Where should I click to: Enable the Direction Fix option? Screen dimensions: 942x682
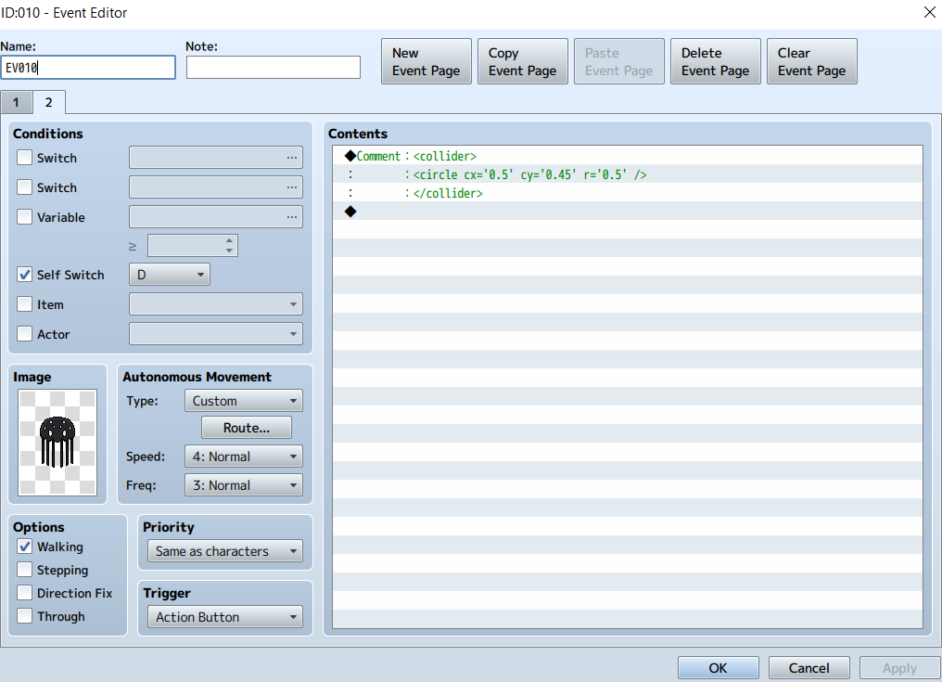[x=25, y=593]
